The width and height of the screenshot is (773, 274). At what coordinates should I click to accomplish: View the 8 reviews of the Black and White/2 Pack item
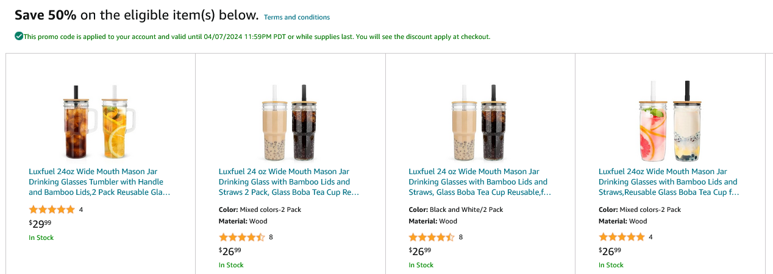click(461, 237)
